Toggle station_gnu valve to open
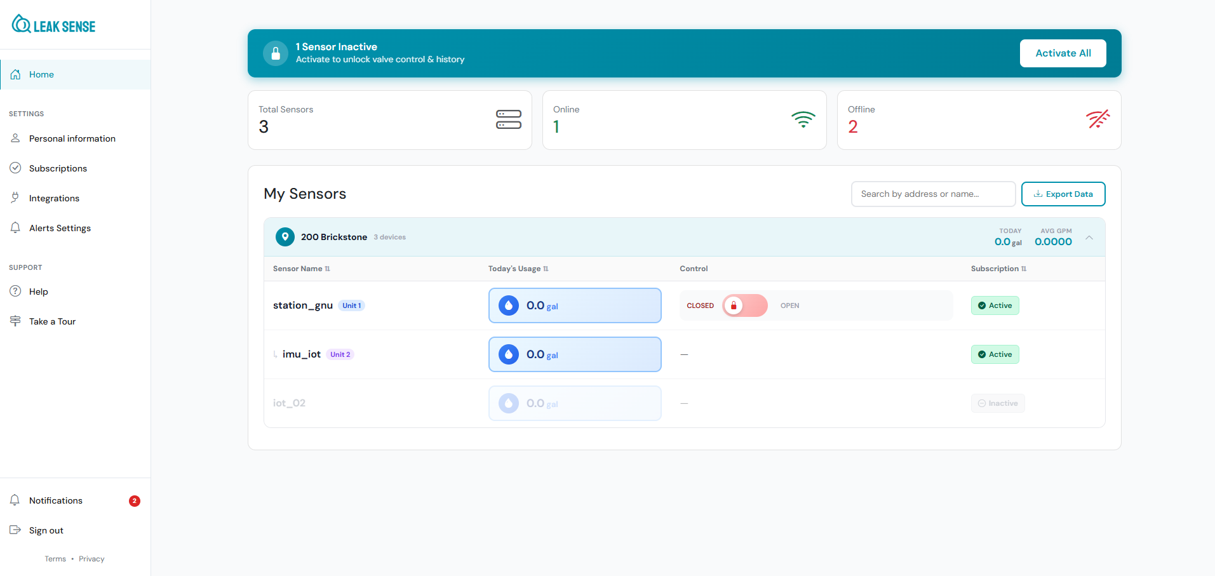Image resolution: width=1215 pixels, height=576 pixels. tap(745, 305)
